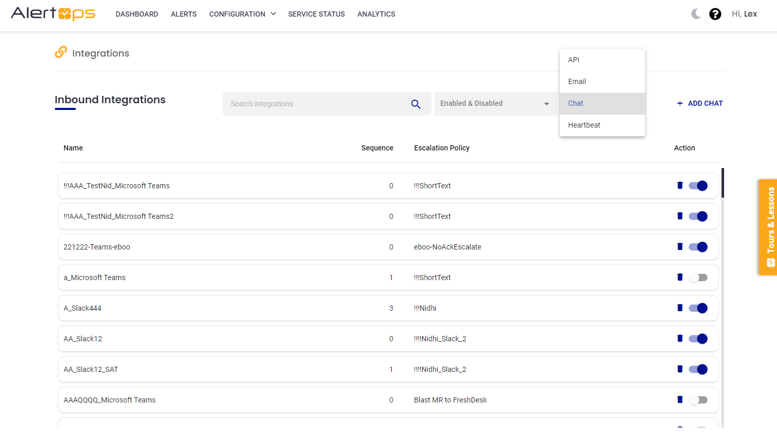This screenshot has height=444, width=777.
Task: Click the AlertOps logo
Action: point(53,13)
